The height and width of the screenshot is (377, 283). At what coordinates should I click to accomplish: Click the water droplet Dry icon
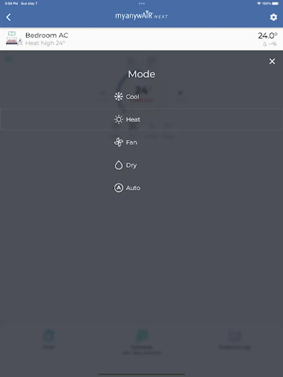point(119,165)
